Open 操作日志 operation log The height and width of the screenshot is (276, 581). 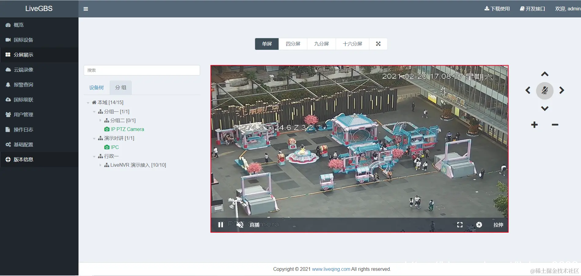click(39, 130)
